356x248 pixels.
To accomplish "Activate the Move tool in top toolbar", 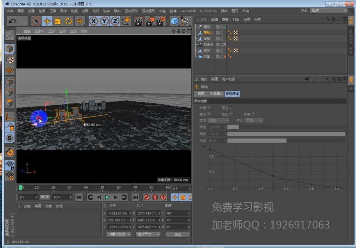I will click(x=47, y=21).
